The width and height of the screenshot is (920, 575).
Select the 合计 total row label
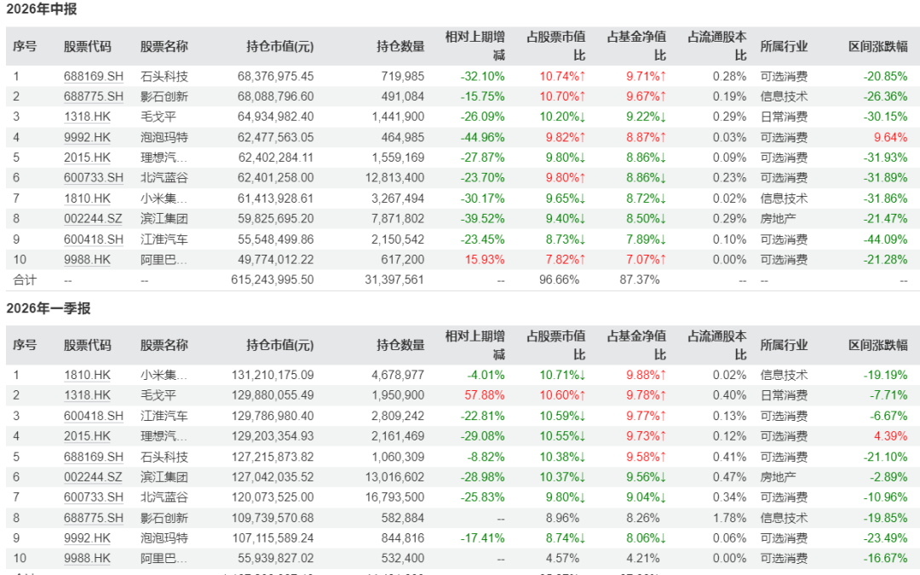(x=25, y=280)
